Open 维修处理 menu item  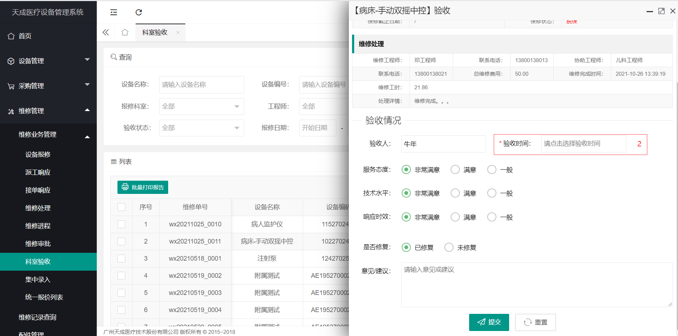click(x=48, y=208)
